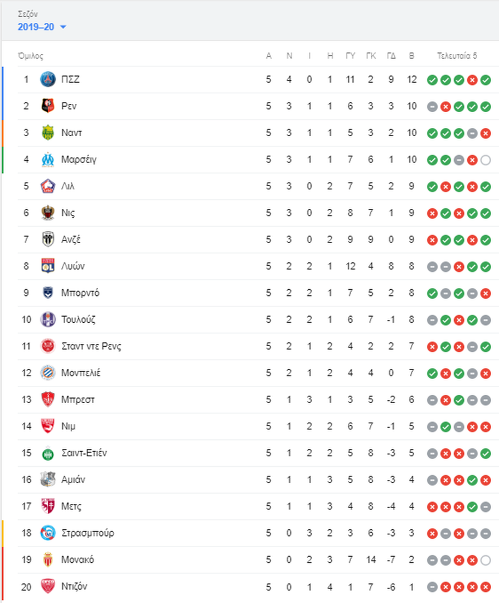
Task: Click Μονακό's empty upcoming-match circle
Action: [x=486, y=561]
